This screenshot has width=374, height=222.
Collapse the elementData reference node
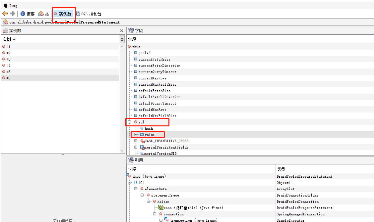pyautogui.click(x=136, y=189)
